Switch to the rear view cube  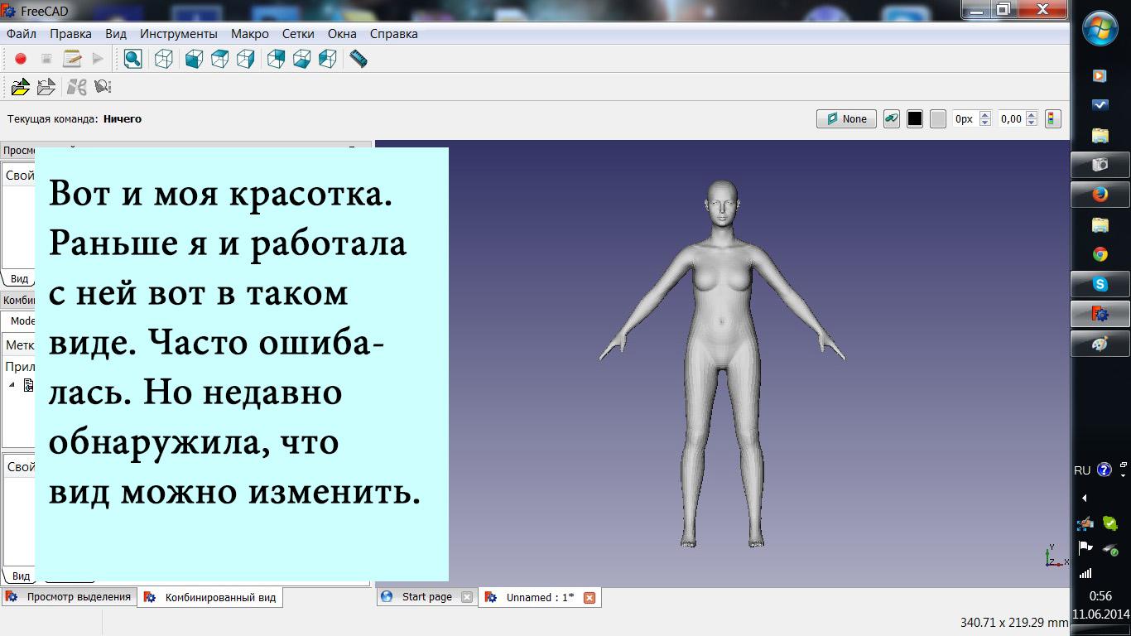pos(277,59)
